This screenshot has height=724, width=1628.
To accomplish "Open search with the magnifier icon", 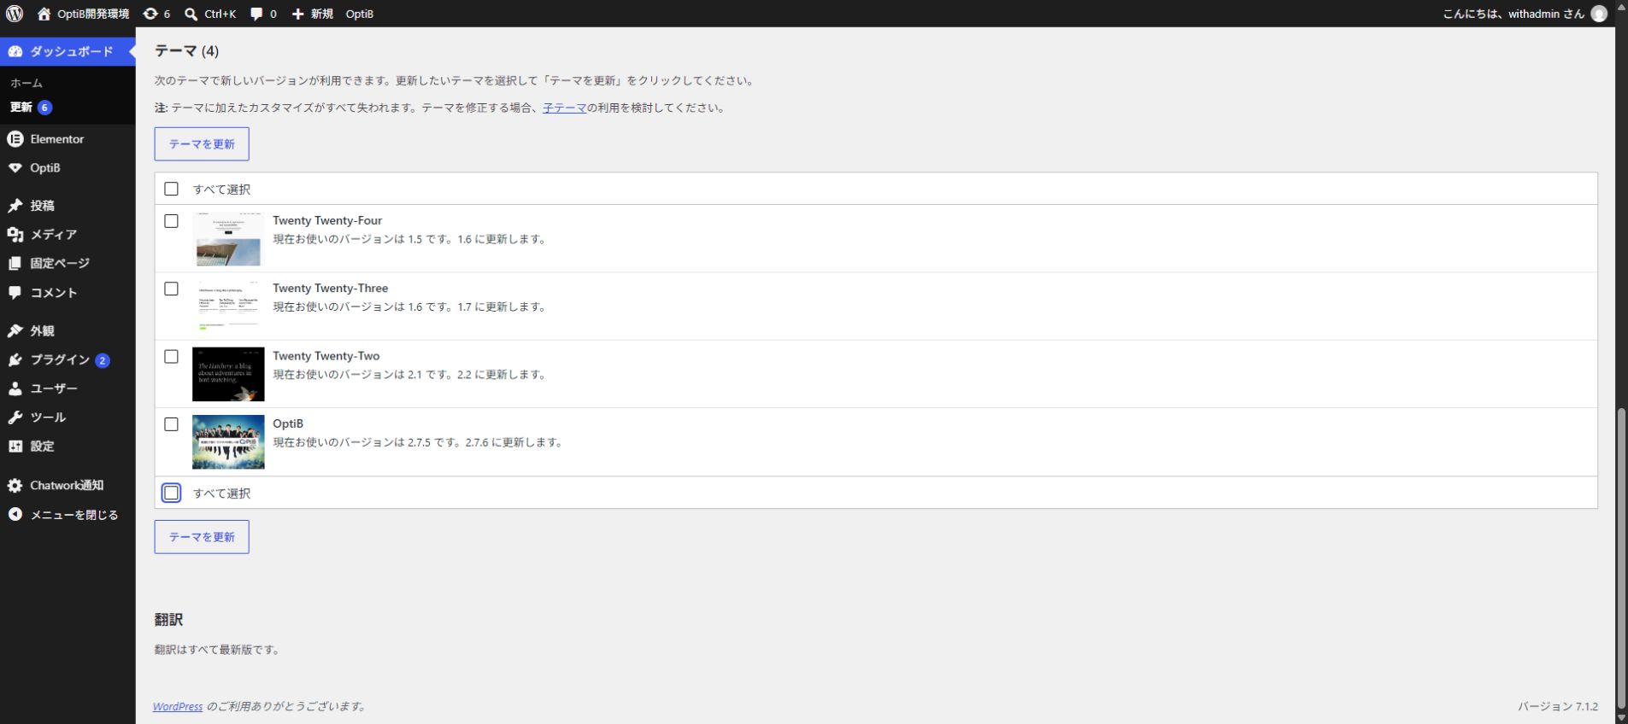I will pos(191,14).
